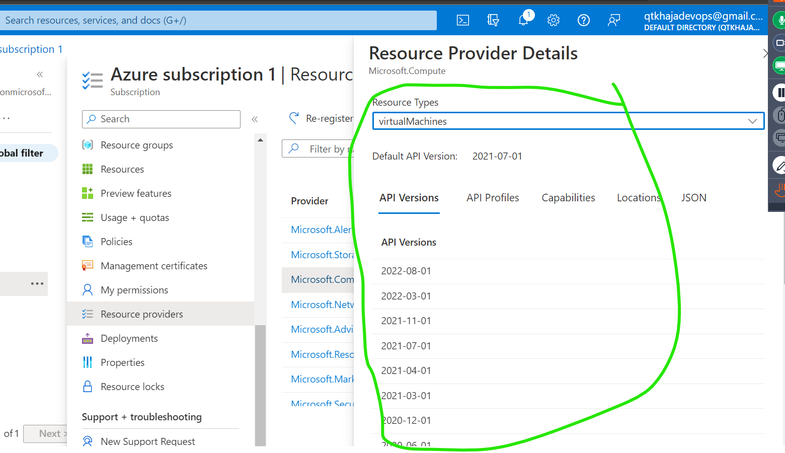Expand the Resource Types virtualMachines dropdown
The width and height of the screenshot is (785, 453).
coord(568,121)
